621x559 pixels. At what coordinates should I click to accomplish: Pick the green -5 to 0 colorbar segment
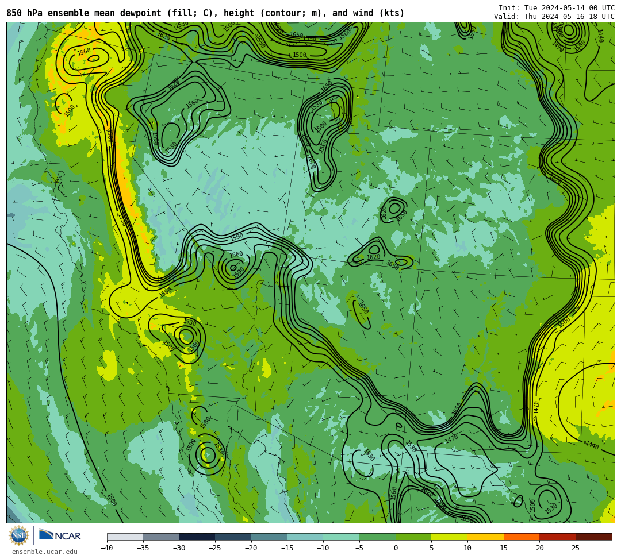pyautogui.click(x=377, y=537)
